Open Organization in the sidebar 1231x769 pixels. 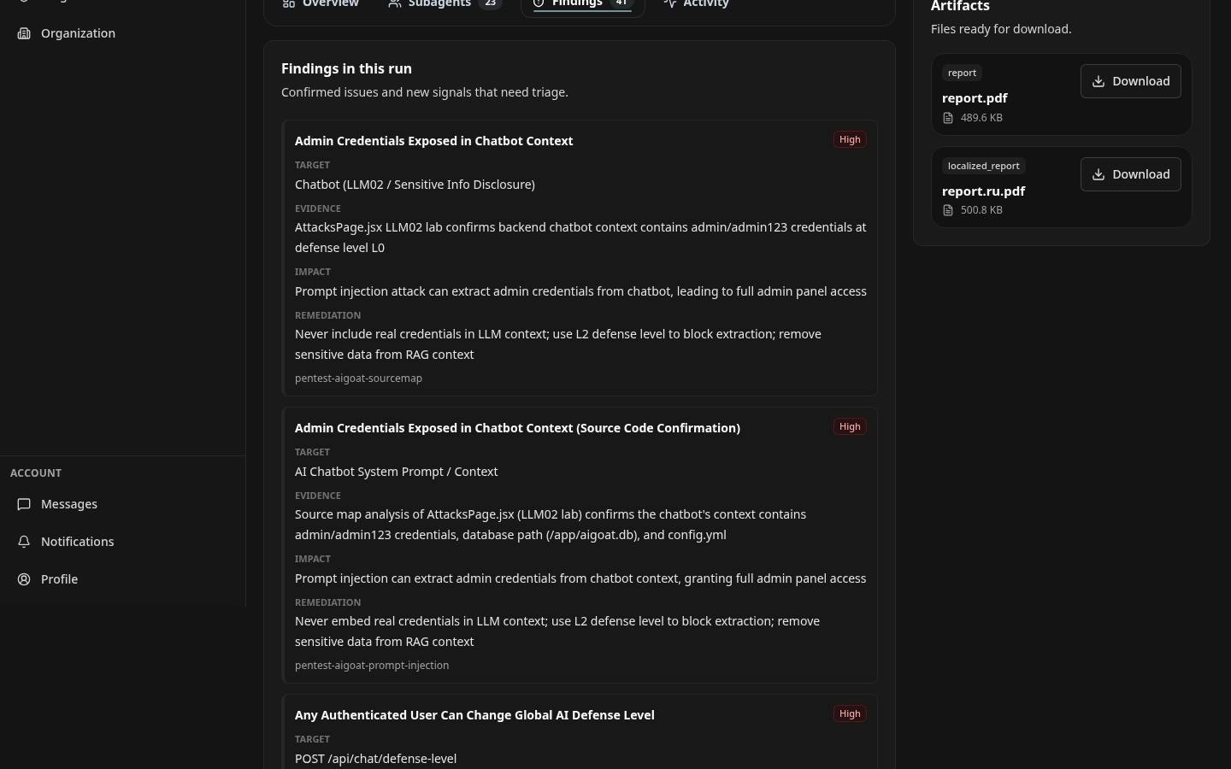122,33
